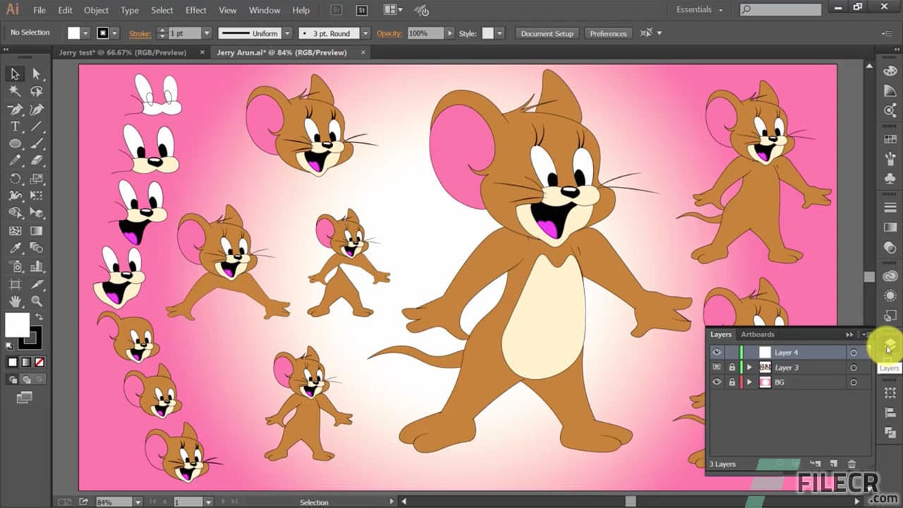The width and height of the screenshot is (903, 508).
Task: Open Preferences from the control bar
Action: pos(607,33)
